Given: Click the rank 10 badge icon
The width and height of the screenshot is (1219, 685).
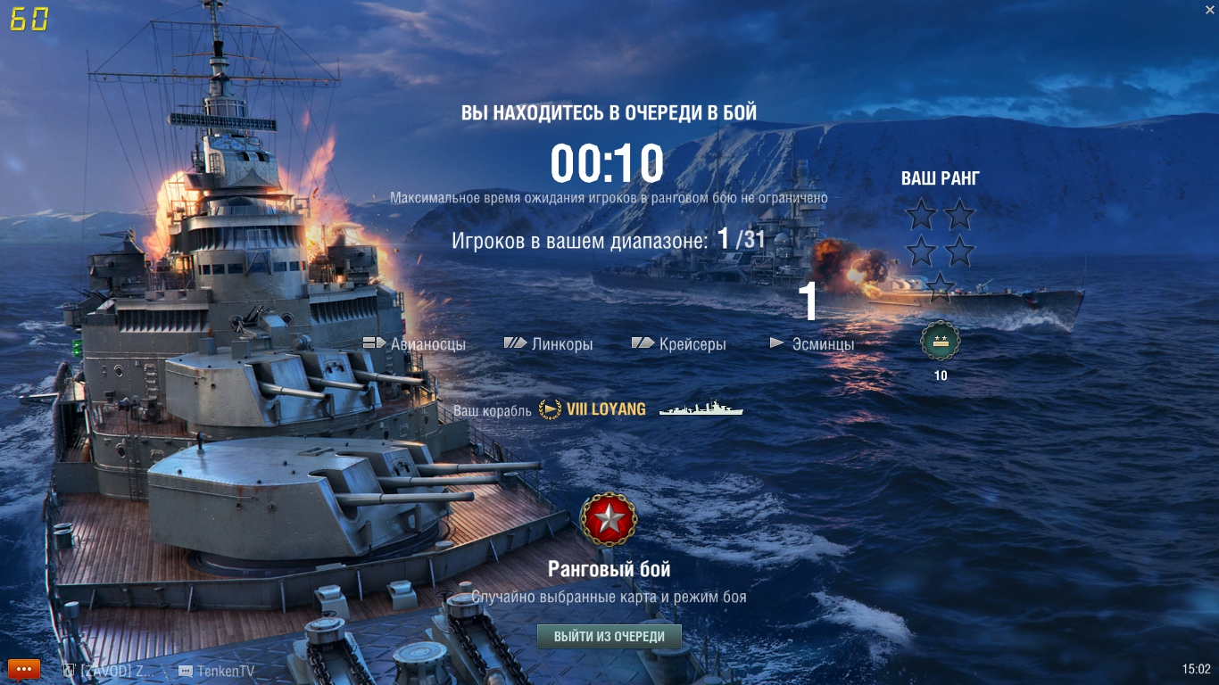Looking at the screenshot, I should tap(941, 342).
